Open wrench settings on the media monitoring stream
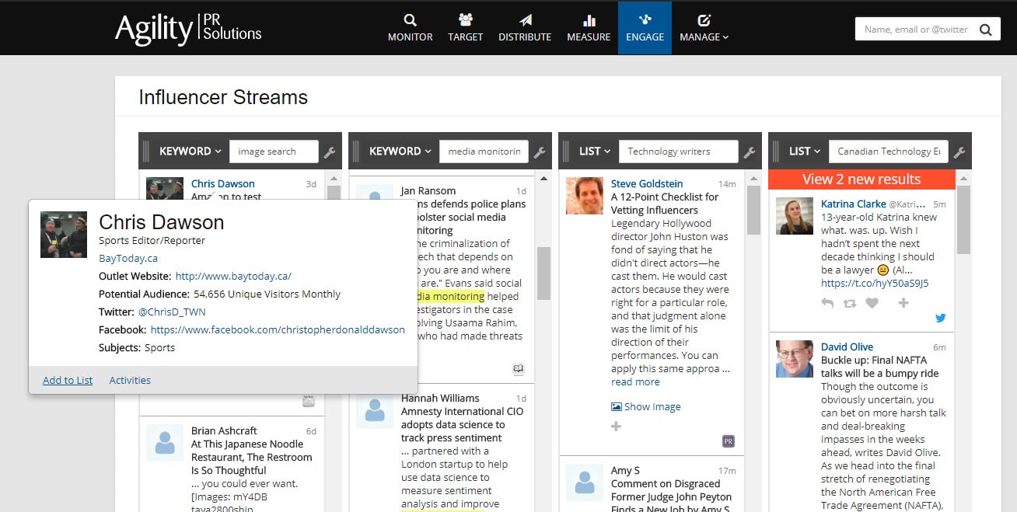Screen dimensions: 1017x512 [x=540, y=152]
